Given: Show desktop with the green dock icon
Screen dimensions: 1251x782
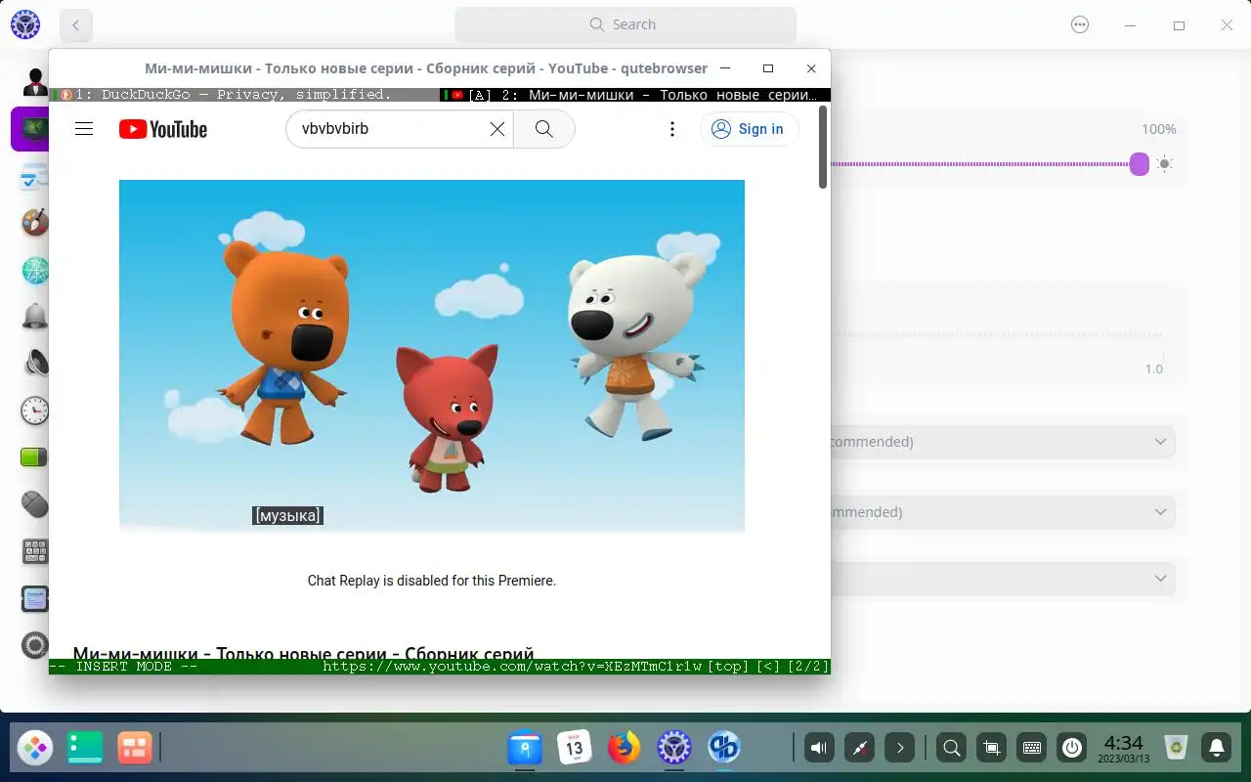Looking at the screenshot, I should [x=85, y=749].
